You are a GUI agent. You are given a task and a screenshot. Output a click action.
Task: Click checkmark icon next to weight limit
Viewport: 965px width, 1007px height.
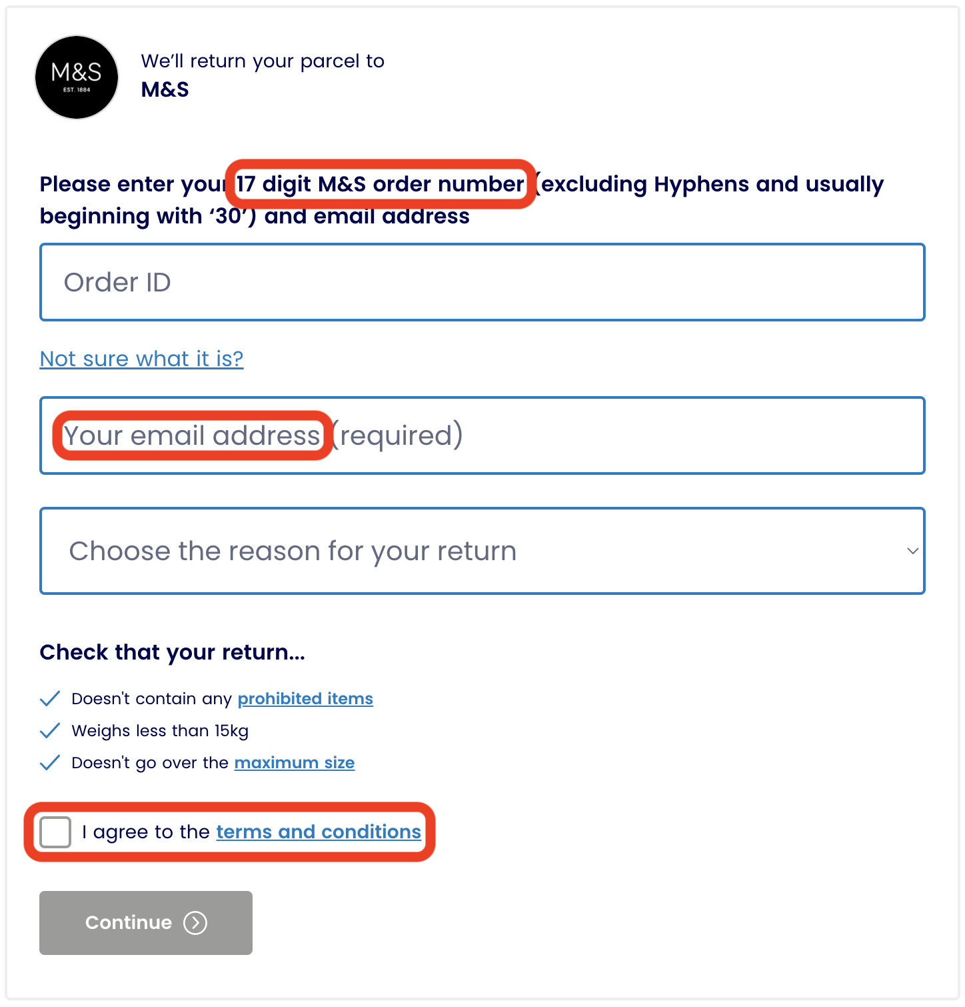click(50, 731)
